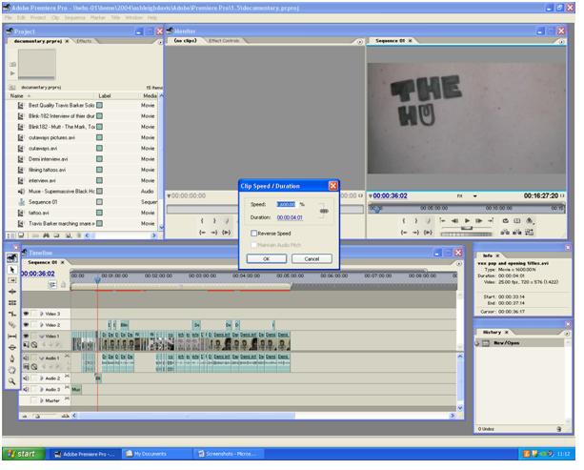Toggle Video 2 track eye visibility
Screen dimensions: 584x470
pos(26,325)
